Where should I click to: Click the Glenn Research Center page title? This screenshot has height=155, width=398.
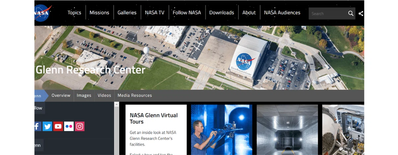pos(90,70)
